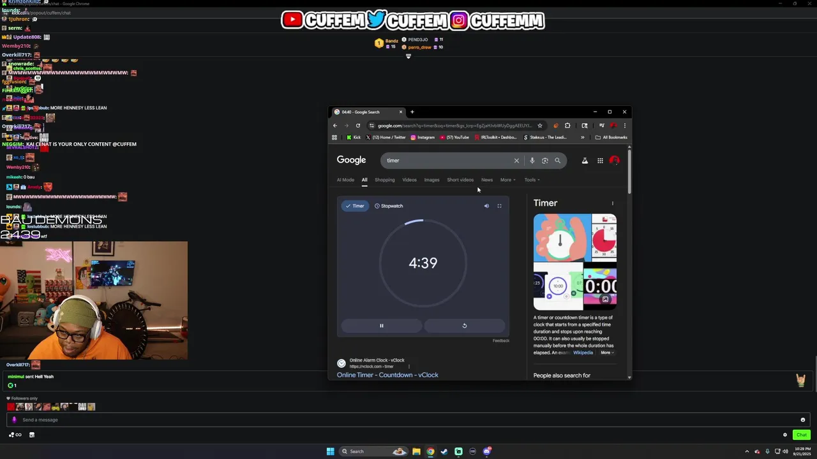Image resolution: width=817 pixels, height=459 pixels.
Task: Expand the description with More button
Action: [607, 353]
